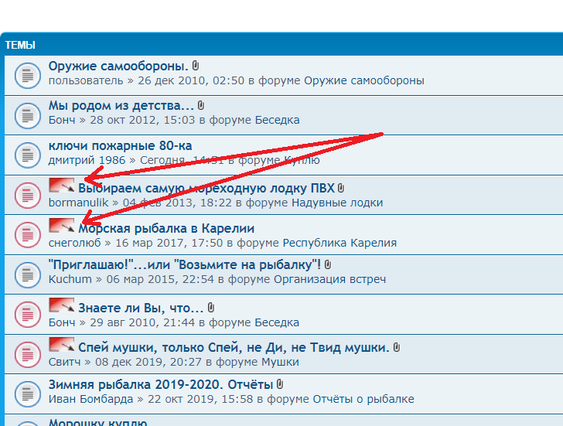Jump to first unread post in "Морская рыбалка в Карелии"
563x426 pixels.
tap(61, 226)
